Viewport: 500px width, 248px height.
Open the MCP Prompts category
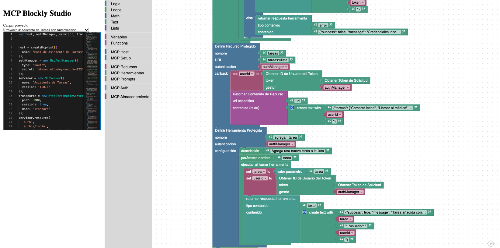point(128,79)
